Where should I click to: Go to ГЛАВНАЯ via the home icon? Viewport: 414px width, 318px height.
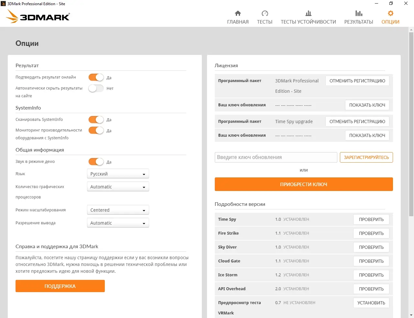[x=238, y=13]
